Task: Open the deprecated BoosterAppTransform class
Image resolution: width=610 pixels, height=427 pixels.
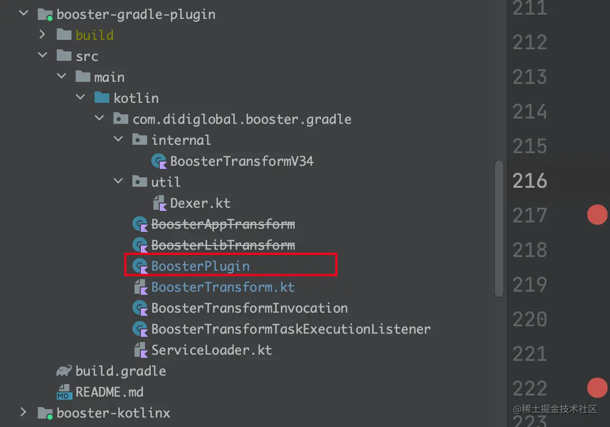Action: pyautogui.click(x=223, y=224)
